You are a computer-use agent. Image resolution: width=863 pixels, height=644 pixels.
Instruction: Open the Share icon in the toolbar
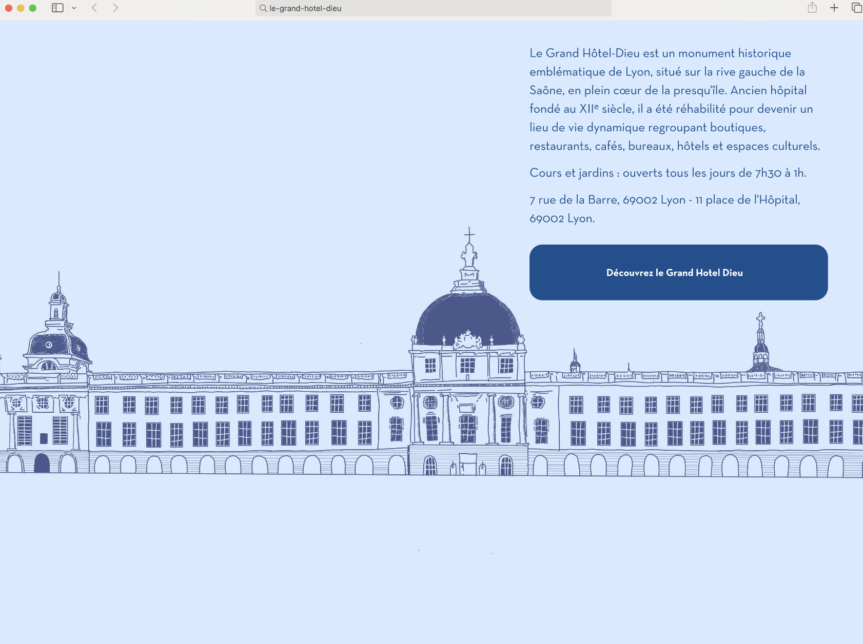click(812, 8)
